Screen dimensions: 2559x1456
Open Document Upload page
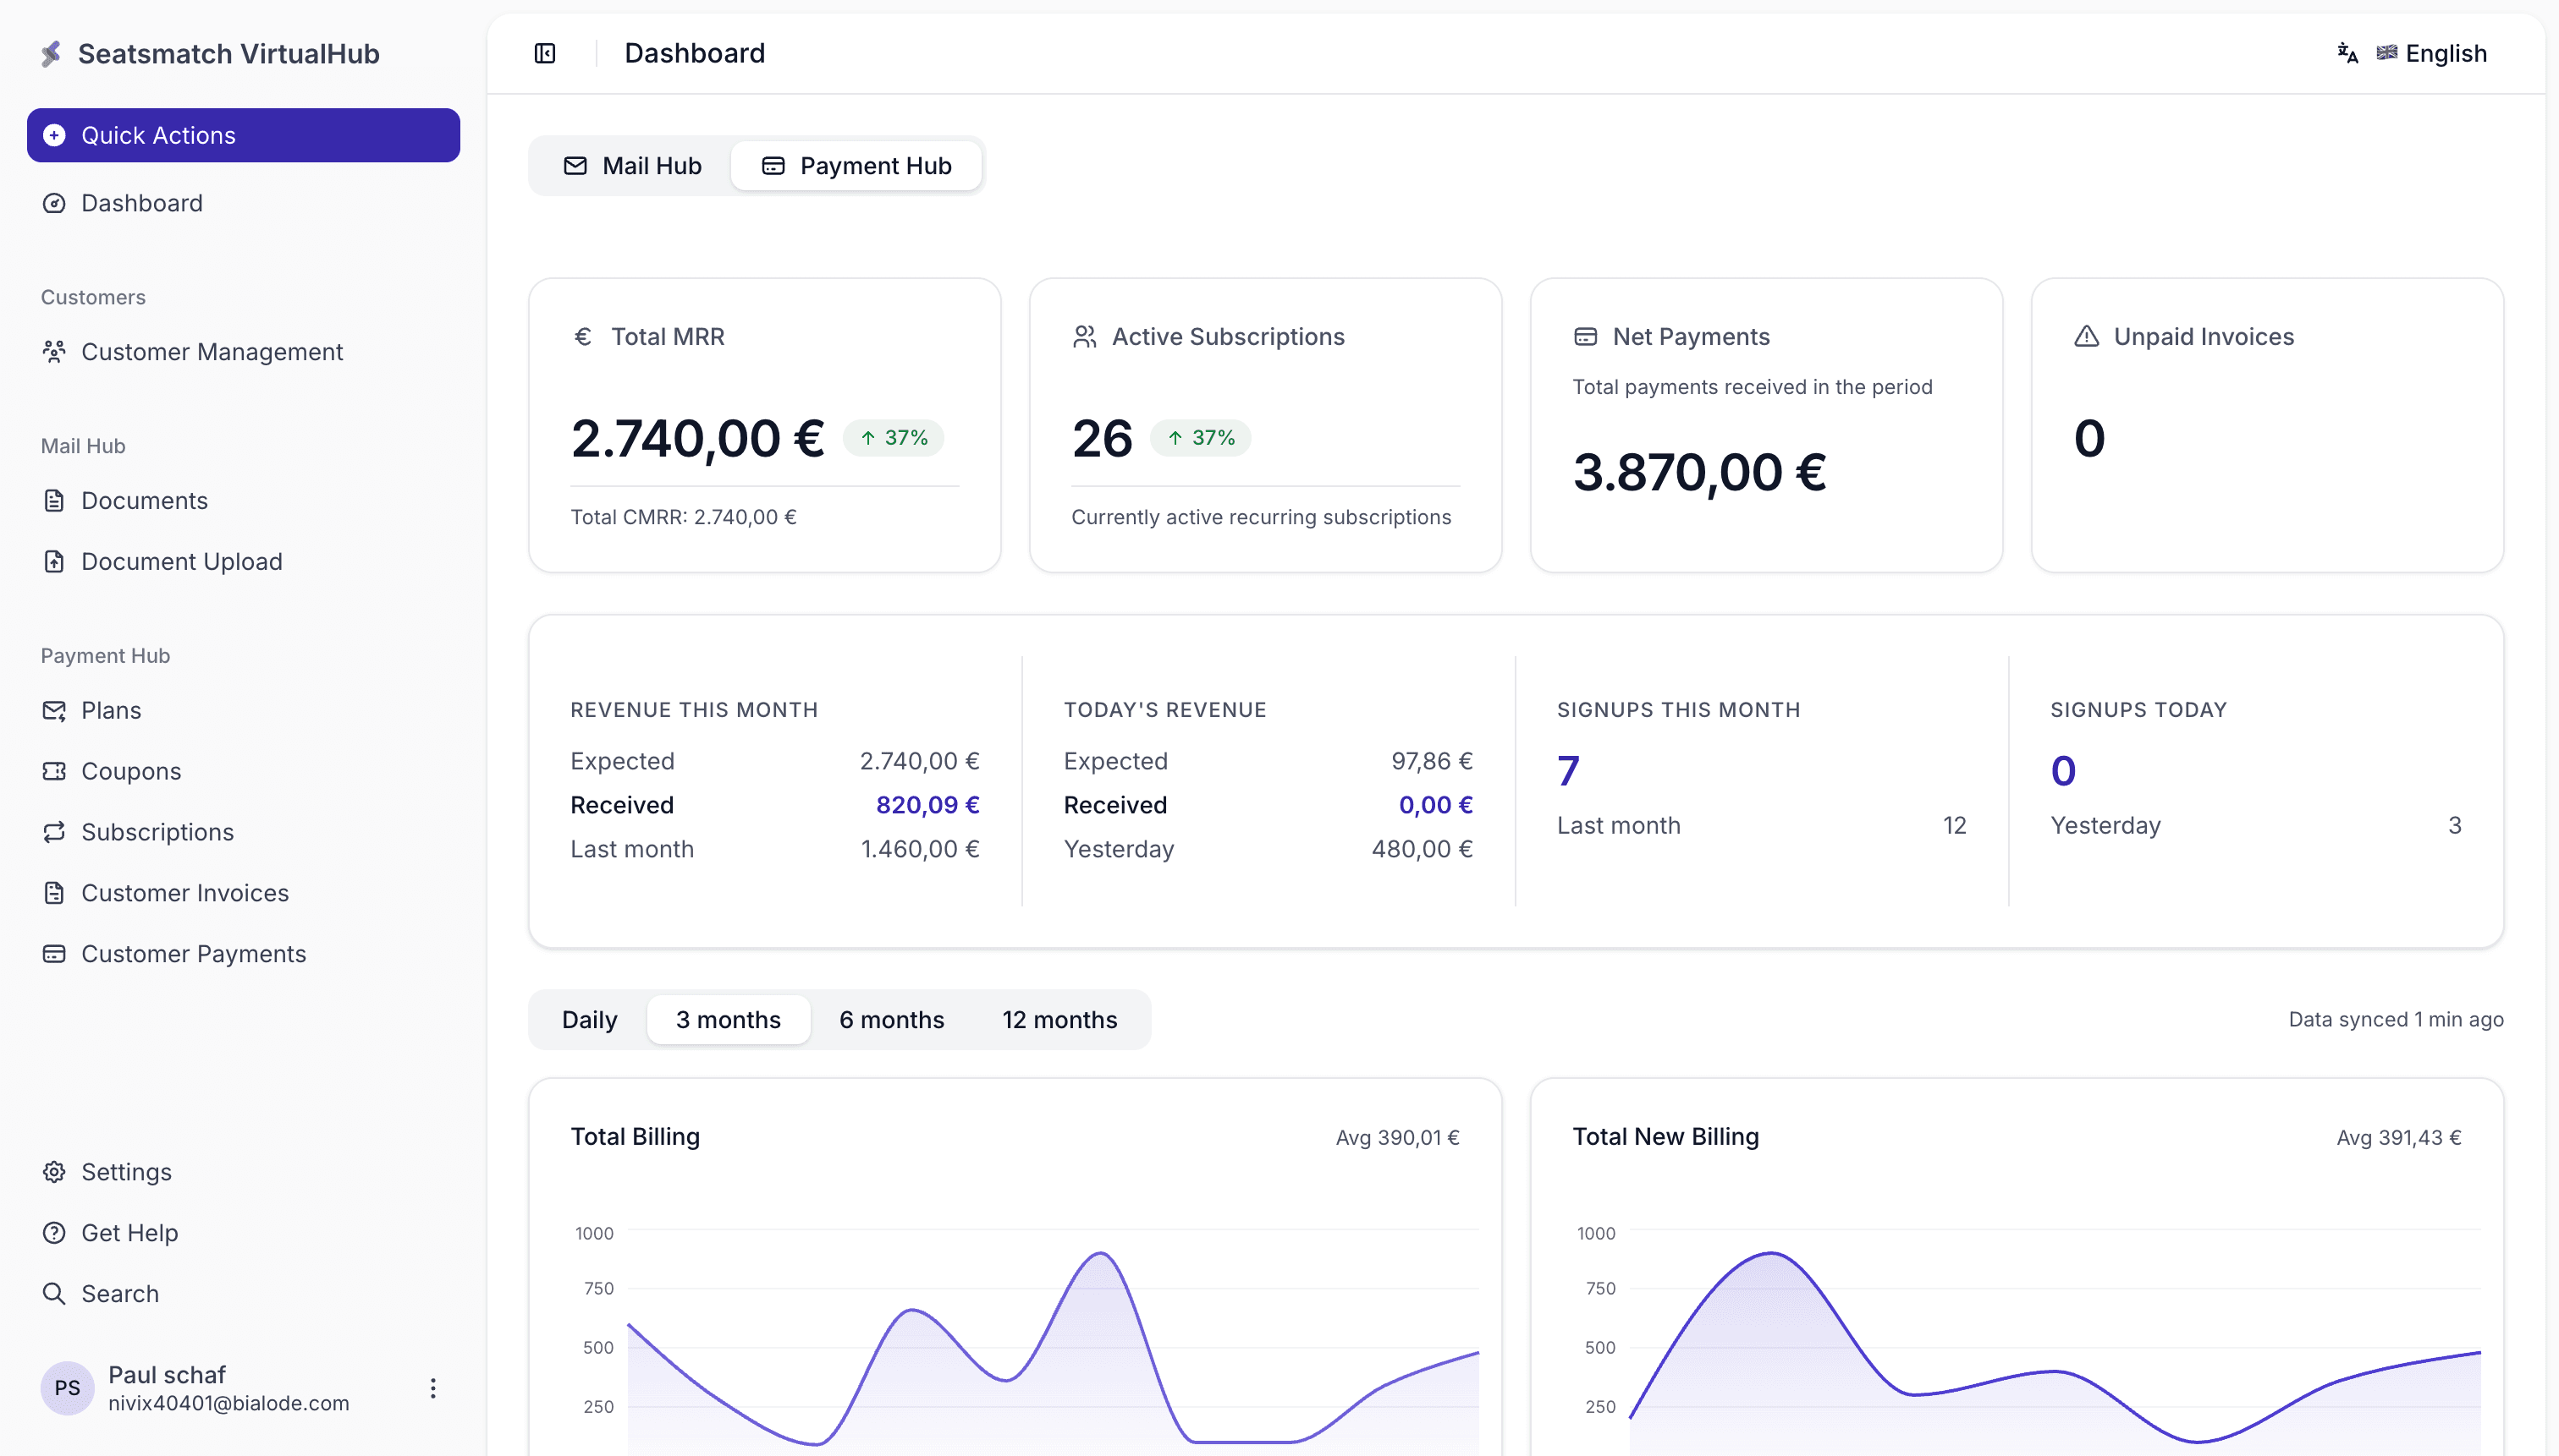click(x=243, y=562)
